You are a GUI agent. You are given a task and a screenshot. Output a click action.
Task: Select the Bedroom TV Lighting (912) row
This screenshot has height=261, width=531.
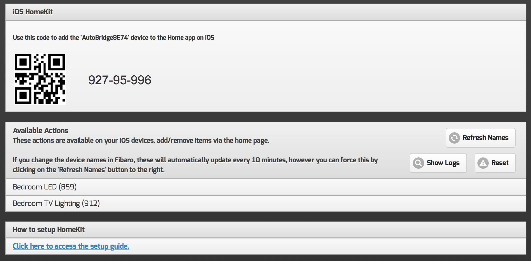pos(56,203)
